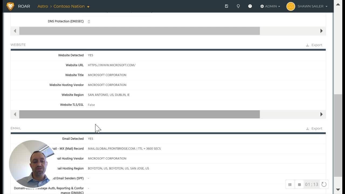This screenshot has height=194, width=345.
Task: Select the Website Hosting Vendor value
Action: pyautogui.click(x=107, y=85)
